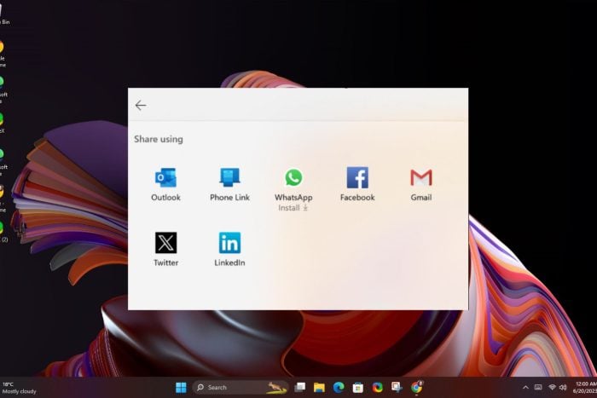597x398 pixels.
Task: Select Phone Link share option
Action: [229, 184]
